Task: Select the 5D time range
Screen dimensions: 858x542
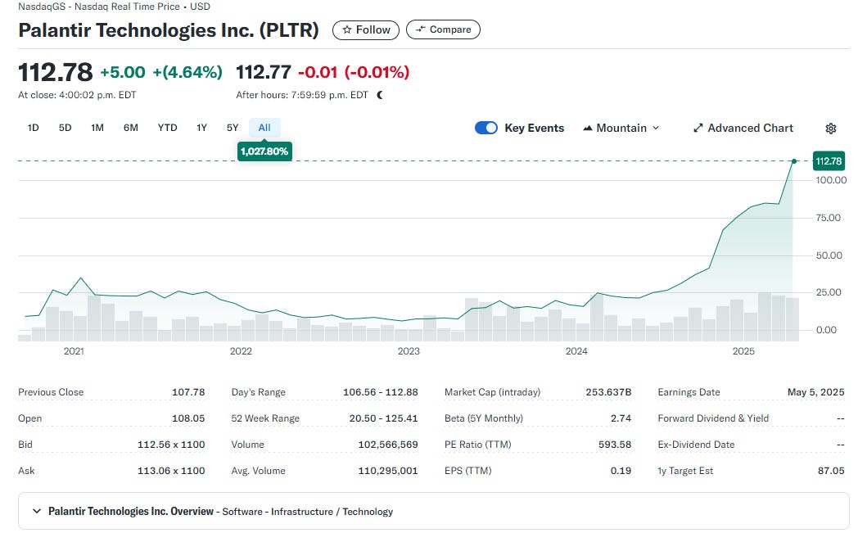Action: click(x=65, y=128)
